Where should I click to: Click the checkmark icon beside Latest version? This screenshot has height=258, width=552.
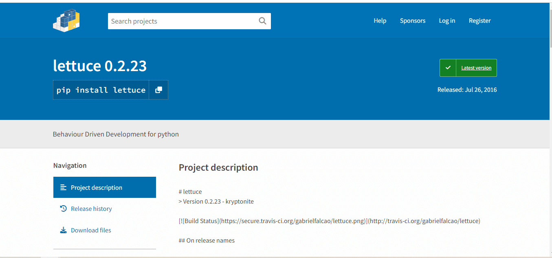pyautogui.click(x=448, y=68)
